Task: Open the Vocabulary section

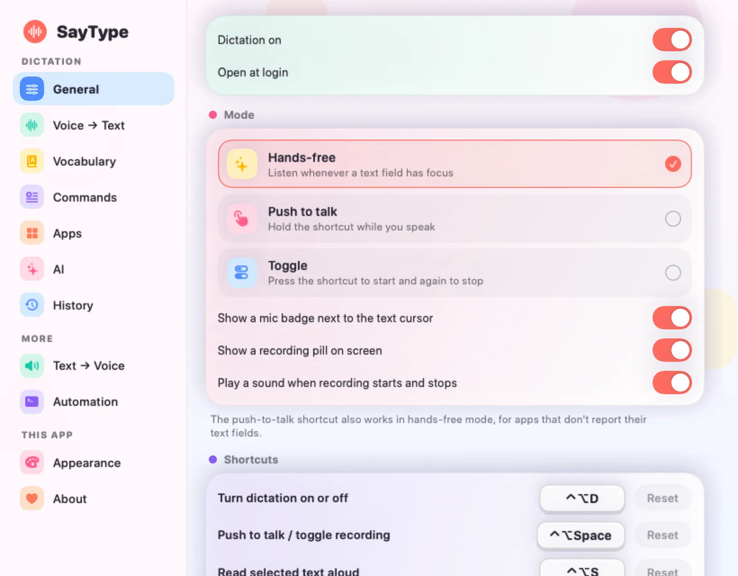Action: pos(94,161)
